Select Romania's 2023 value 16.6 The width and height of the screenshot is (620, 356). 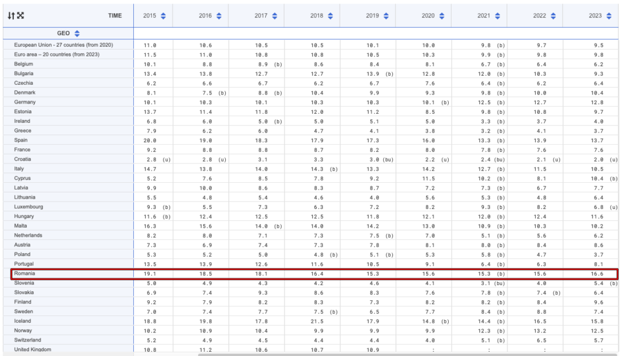point(596,274)
